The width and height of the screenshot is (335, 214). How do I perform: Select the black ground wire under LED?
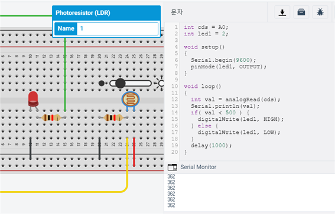(30, 149)
